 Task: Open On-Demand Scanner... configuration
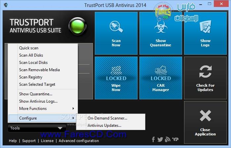click(111, 118)
